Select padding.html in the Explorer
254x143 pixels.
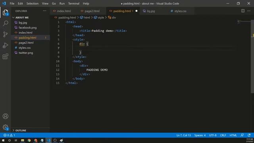click(31, 38)
